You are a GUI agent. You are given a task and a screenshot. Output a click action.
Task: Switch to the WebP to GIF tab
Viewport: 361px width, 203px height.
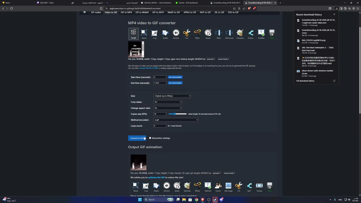174,12
